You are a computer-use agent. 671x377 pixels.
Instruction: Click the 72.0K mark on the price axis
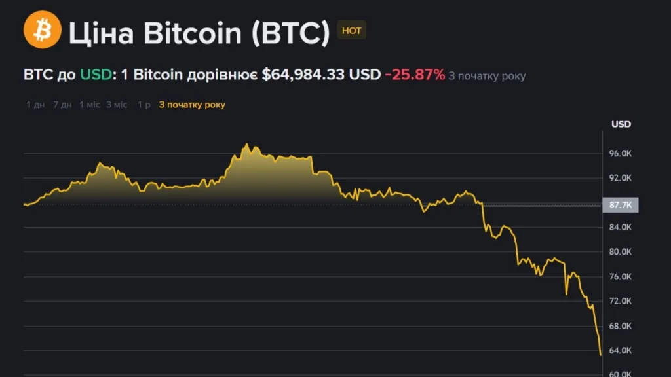tap(620, 301)
